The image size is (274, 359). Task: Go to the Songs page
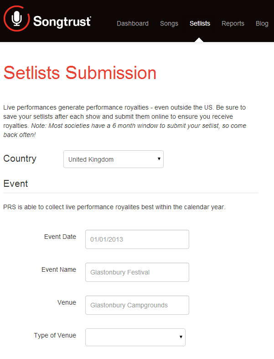point(169,23)
